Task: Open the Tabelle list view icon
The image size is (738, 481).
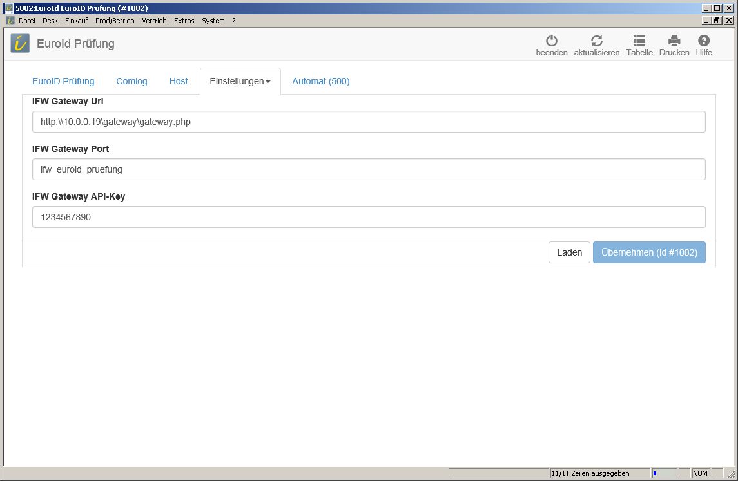Action: (639, 41)
